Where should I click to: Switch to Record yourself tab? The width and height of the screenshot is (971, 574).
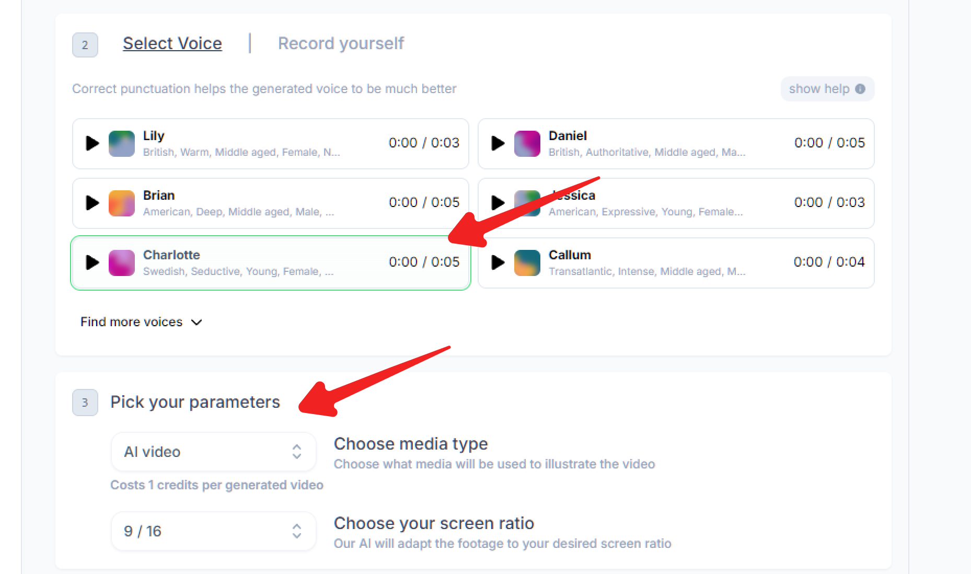coord(341,43)
